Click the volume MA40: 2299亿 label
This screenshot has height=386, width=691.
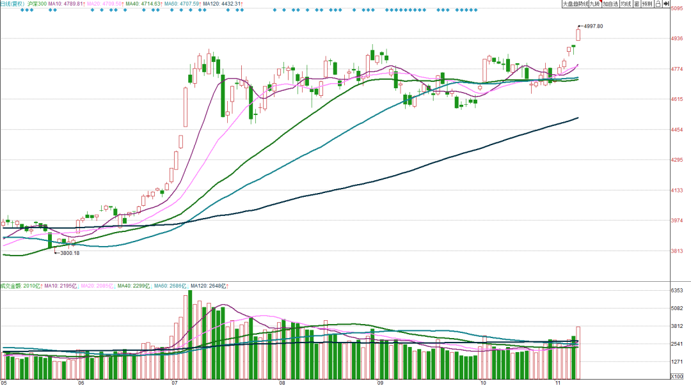[135, 286]
